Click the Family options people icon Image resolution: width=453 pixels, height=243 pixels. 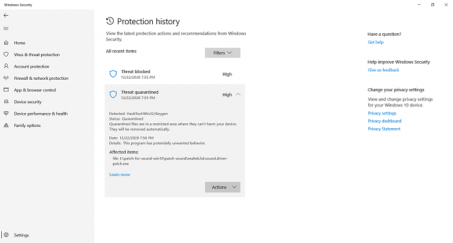(x=6, y=125)
